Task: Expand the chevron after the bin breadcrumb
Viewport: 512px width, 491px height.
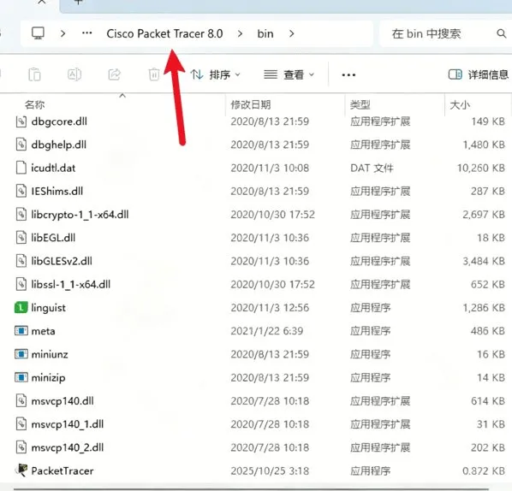Action: pos(292,33)
